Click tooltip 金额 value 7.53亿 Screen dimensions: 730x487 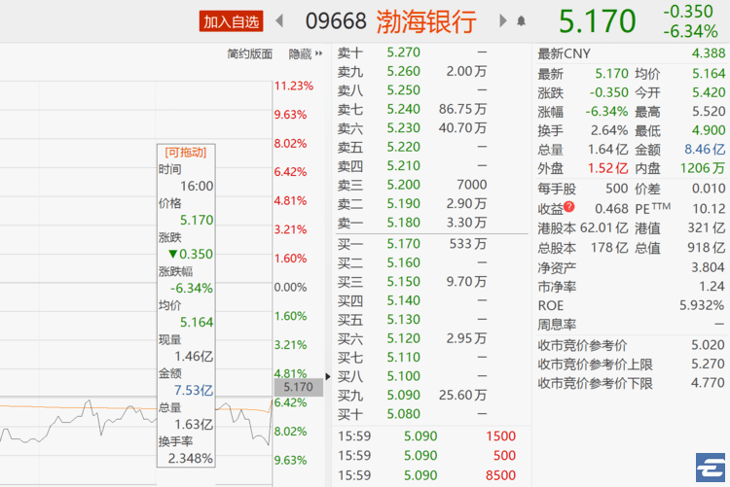click(194, 390)
